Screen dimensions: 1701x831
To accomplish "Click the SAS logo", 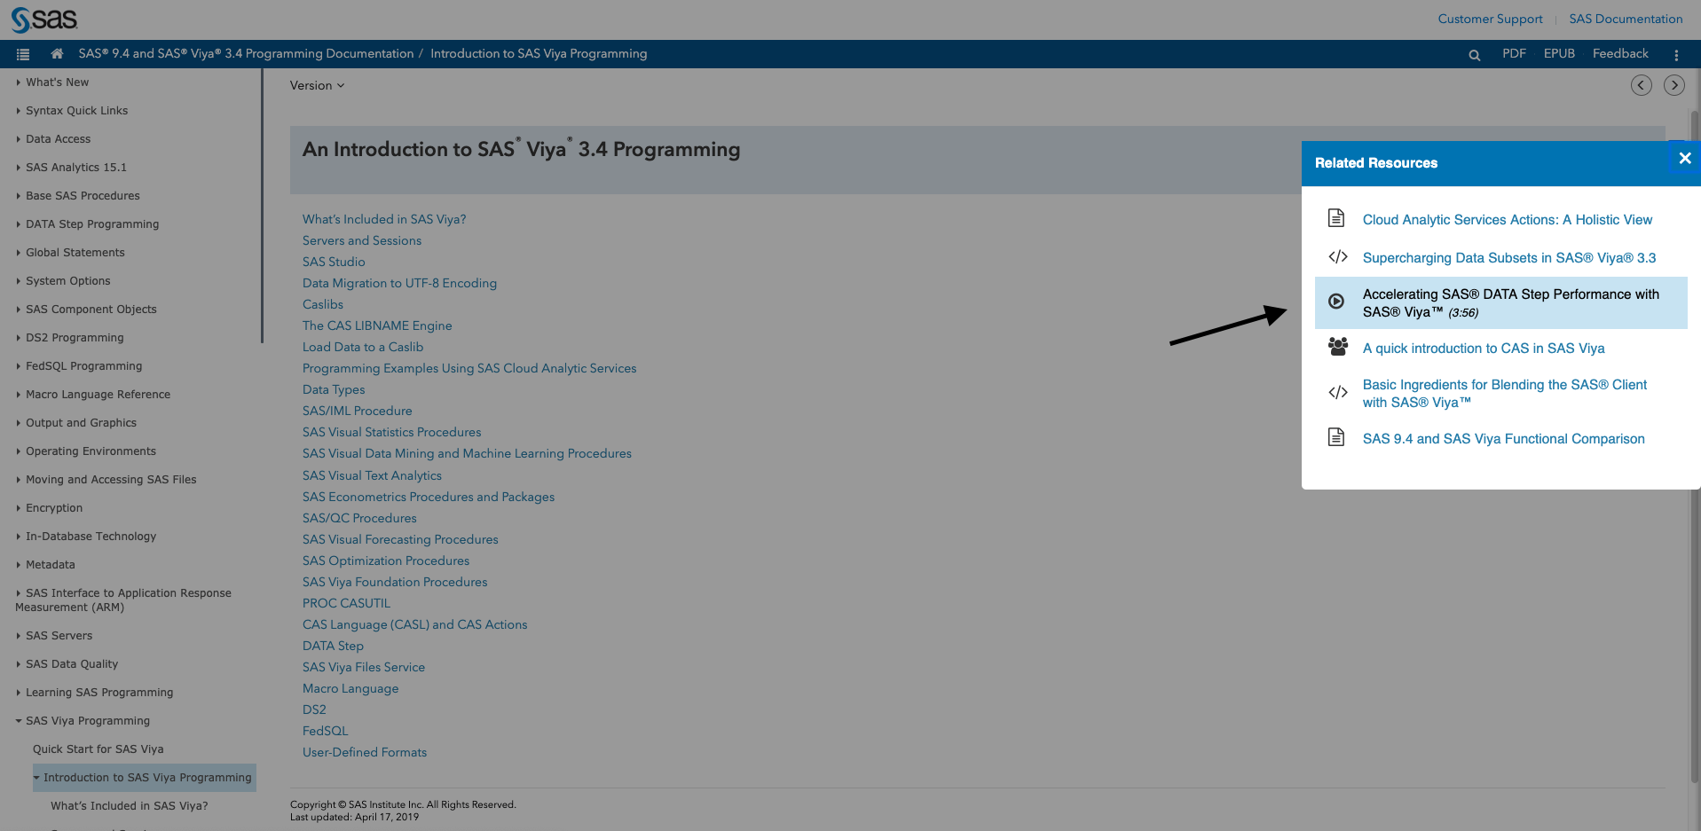I will (44, 19).
